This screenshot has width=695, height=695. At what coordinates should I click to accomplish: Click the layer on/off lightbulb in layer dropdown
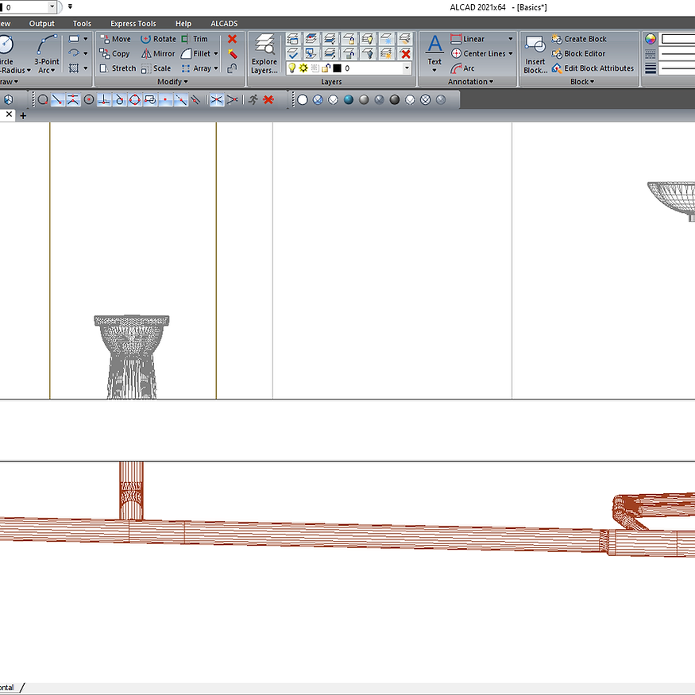coord(292,68)
